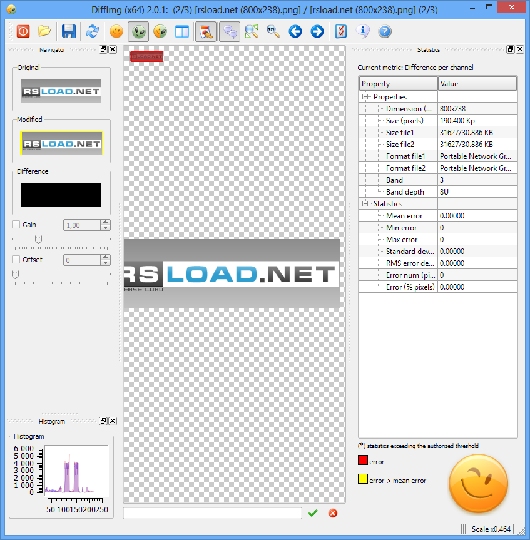Select the Max error row

[438, 240]
